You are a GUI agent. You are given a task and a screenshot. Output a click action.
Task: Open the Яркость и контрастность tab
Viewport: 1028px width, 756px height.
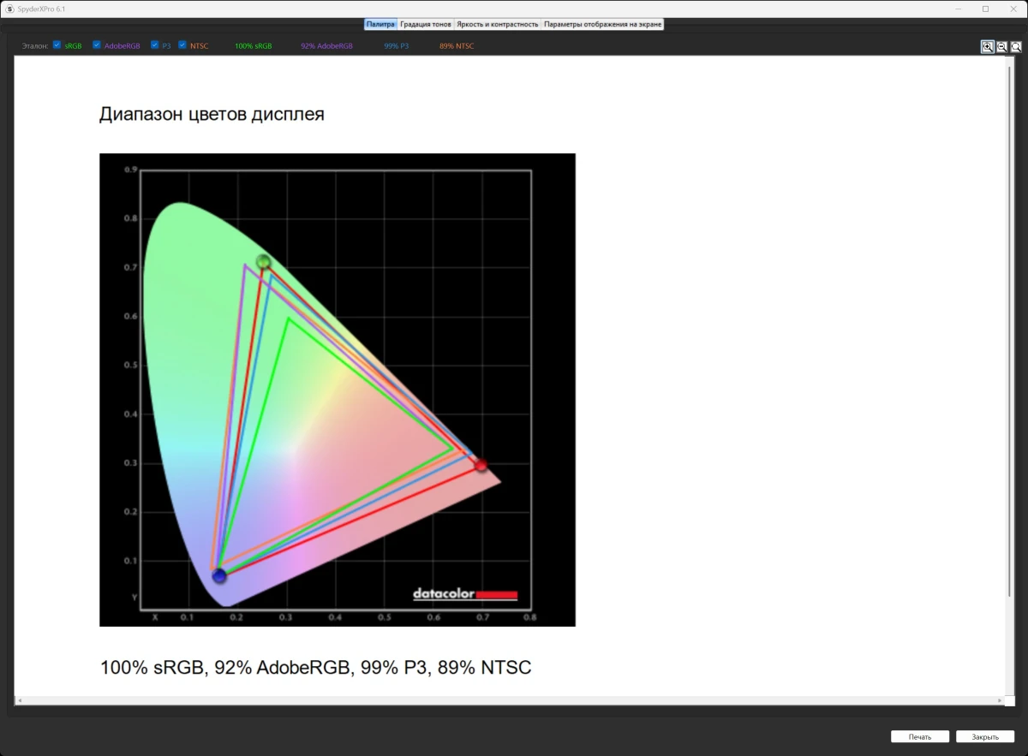coord(497,24)
